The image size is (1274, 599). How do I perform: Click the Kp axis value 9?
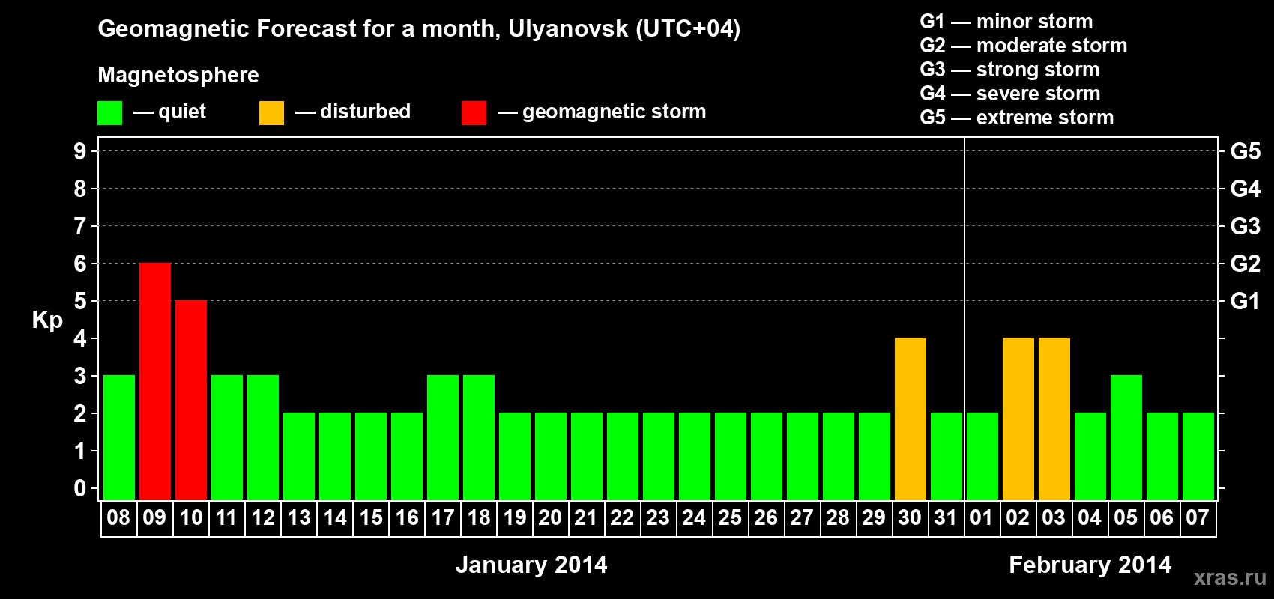click(x=80, y=151)
